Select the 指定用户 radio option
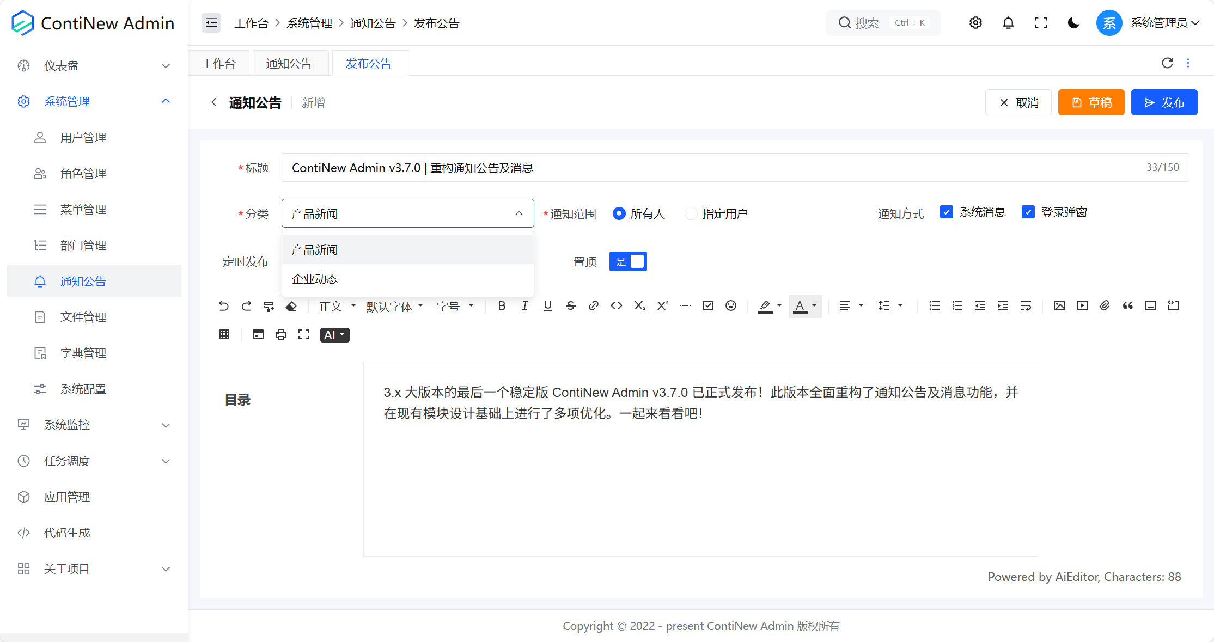This screenshot has height=642, width=1214. (716, 213)
